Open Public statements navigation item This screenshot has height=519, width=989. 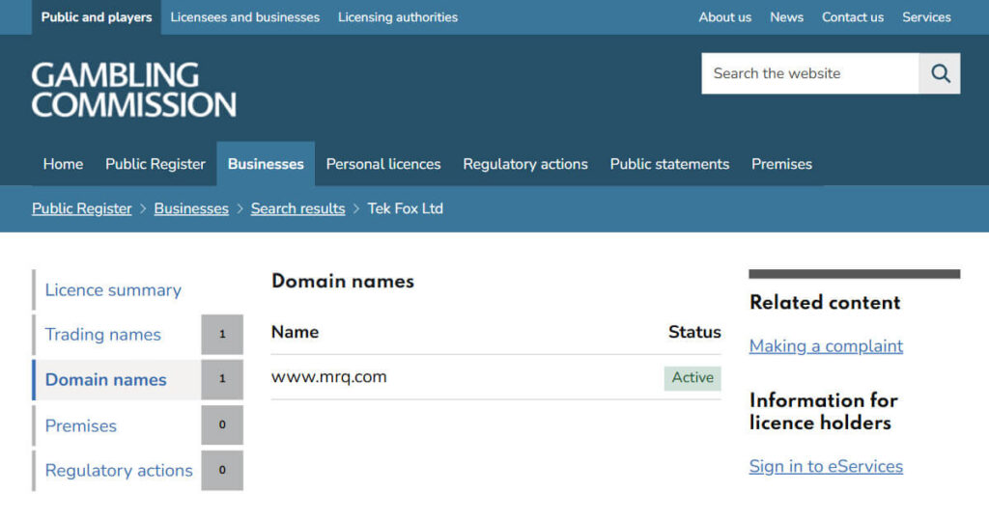pos(669,164)
